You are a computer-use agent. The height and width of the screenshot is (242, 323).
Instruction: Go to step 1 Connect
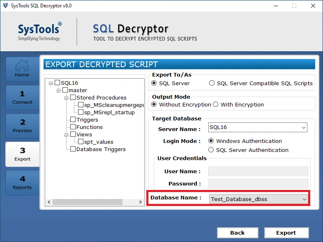[22, 97]
